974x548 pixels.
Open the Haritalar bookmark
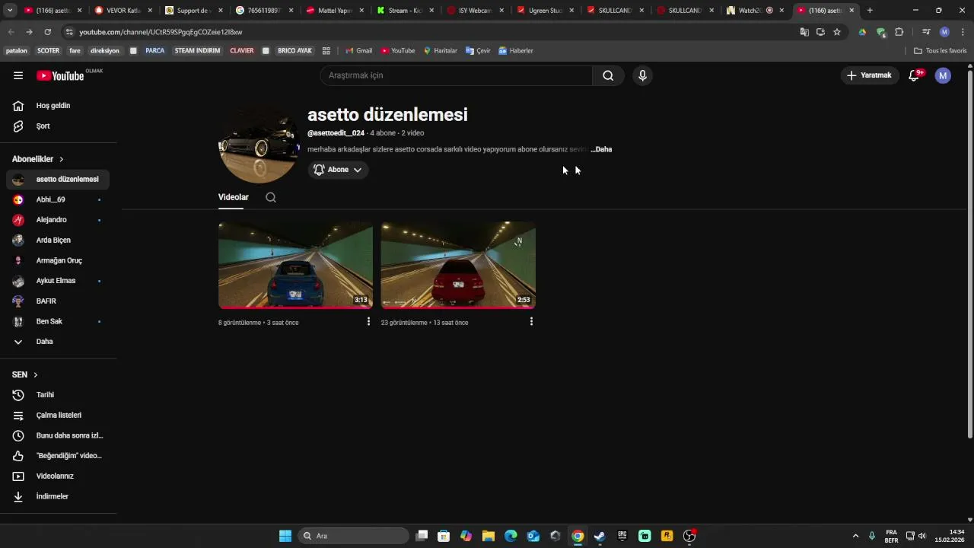click(x=440, y=51)
